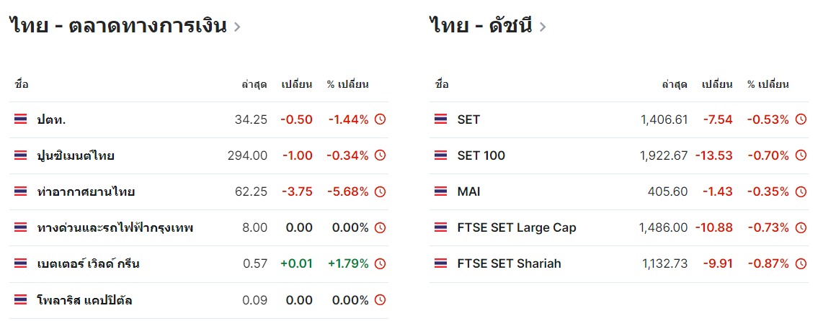Click the clock icon beside FTSE SET Shariah
Image resolution: width=823 pixels, height=321 pixels.
point(801,264)
